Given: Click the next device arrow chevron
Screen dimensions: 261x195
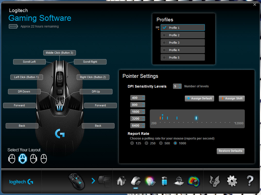Looking at the screenshot, I should [93, 181].
